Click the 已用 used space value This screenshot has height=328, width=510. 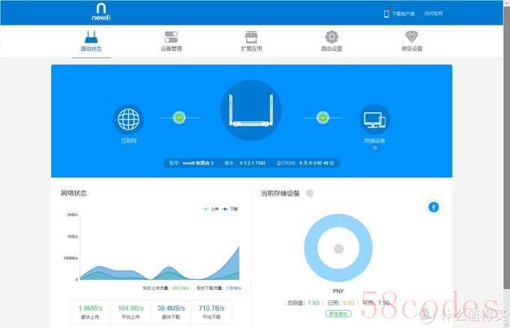pyautogui.click(x=348, y=303)
